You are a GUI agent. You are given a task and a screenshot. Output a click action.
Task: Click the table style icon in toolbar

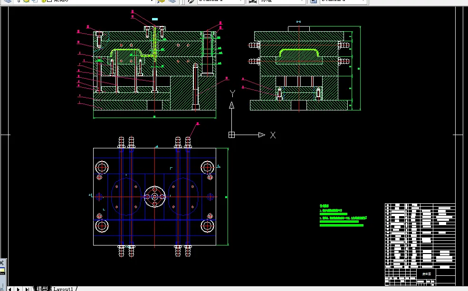click(314, 1)
